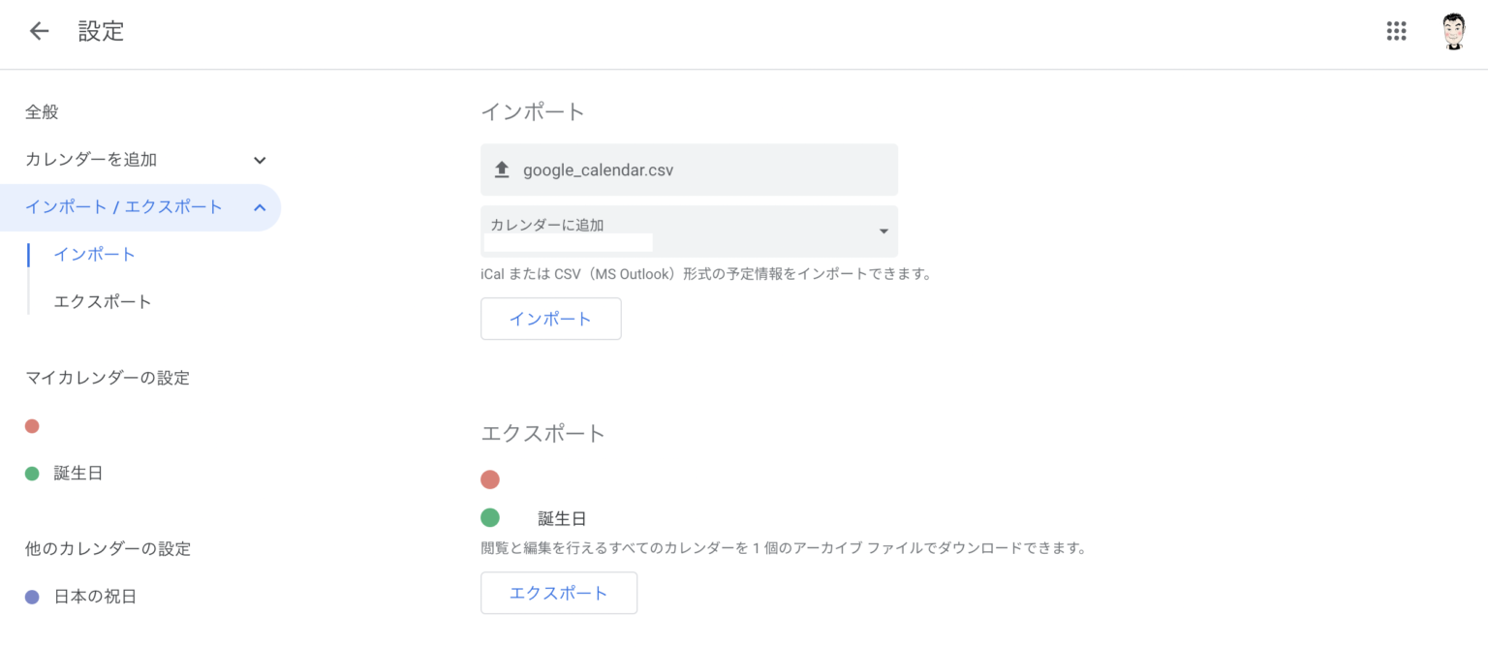
Task: Select the インポート sub-item in sidebar
Action: click(x=95, y=255)
